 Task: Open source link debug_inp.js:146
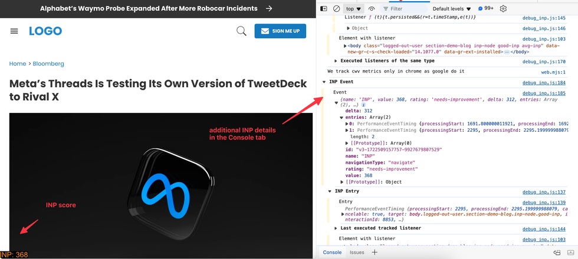[x=544, y=28]
